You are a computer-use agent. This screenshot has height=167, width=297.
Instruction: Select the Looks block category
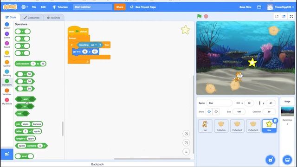coord(7,35)
